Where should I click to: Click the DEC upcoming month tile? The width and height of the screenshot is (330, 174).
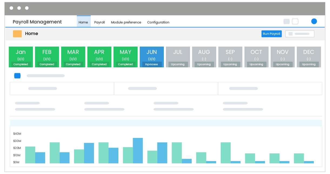[309, 57]
